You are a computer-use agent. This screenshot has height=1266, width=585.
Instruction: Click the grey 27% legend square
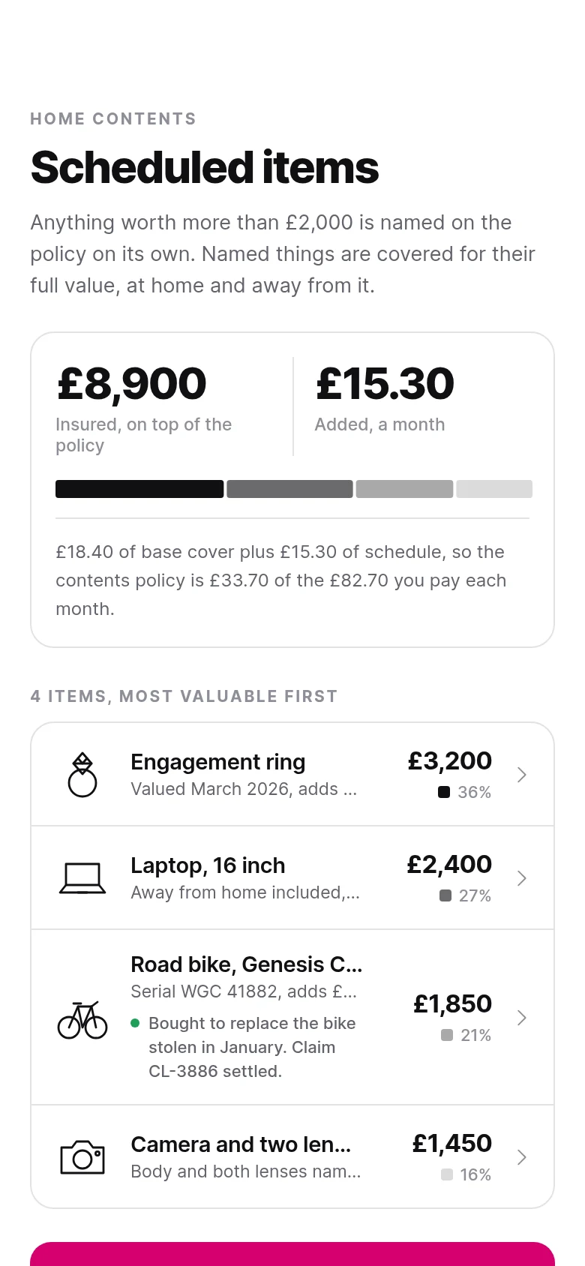pyautogui.click(x=445, y=895)
